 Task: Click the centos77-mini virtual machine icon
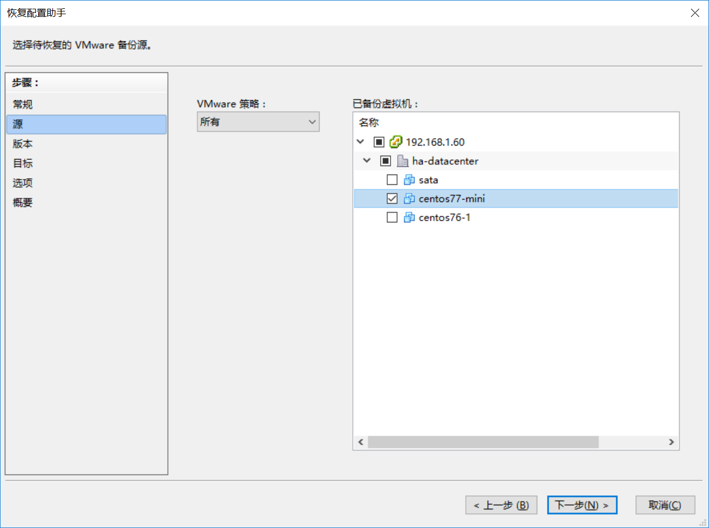[409, 199]
